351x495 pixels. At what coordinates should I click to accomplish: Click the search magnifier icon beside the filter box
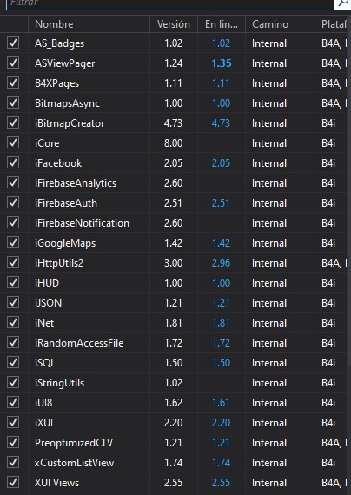click(344, 3)
